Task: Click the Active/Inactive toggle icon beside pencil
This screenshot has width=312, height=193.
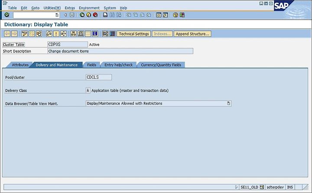Action: (32, 34)
